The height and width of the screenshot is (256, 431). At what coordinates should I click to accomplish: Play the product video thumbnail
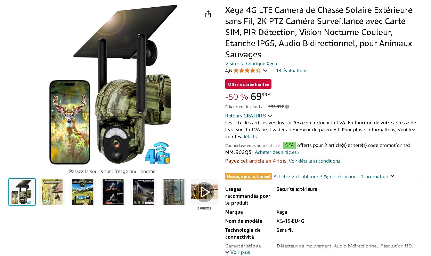(204, 192)
